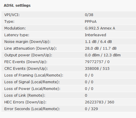Click the Loss of Power (Local/Remote) label
The width and height of the screenshot is (136, 118).
[x=32, y=89]
